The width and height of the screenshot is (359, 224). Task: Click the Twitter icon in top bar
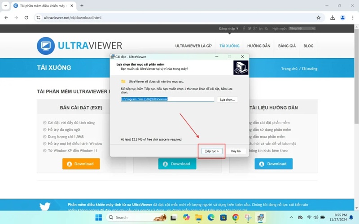pos(250,29)
